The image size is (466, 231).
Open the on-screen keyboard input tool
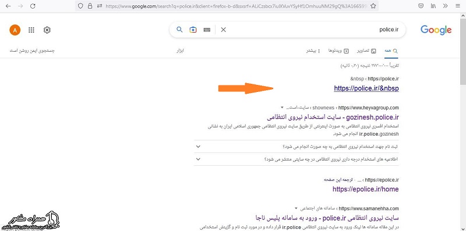pyautogui.click(x=207, y=30)
